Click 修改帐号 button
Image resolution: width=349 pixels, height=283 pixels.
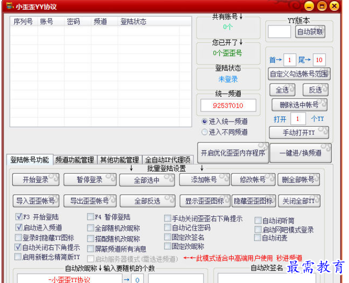(x=253, y=180)
